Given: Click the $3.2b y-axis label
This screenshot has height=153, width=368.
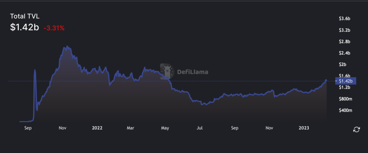Looking at the screenshot, I should pyautogui.click(x=345, y=30).
